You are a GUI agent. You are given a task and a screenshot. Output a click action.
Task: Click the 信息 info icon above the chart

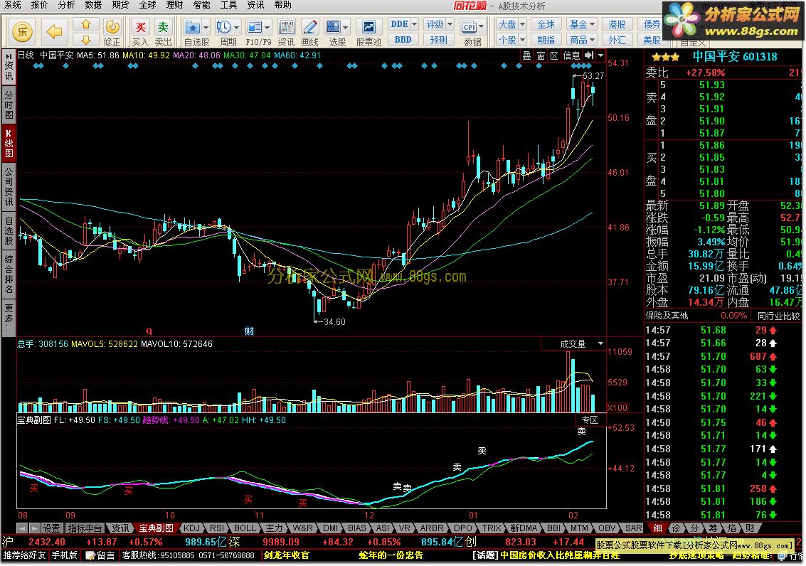(572, 55)
